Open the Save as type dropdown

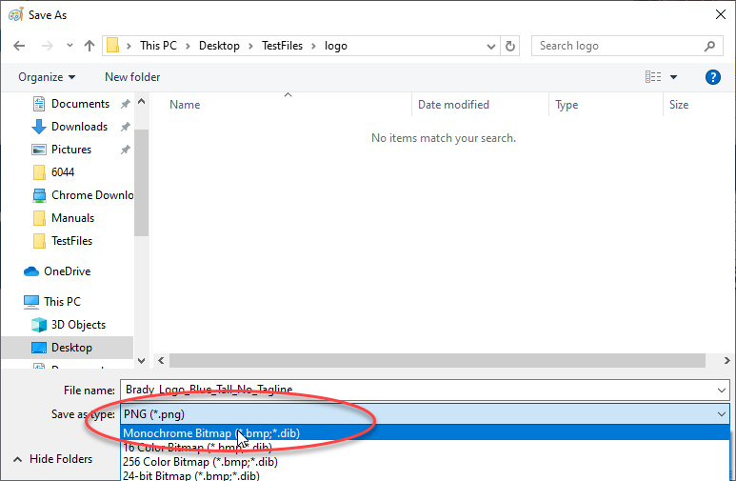[x=721, y=414]
